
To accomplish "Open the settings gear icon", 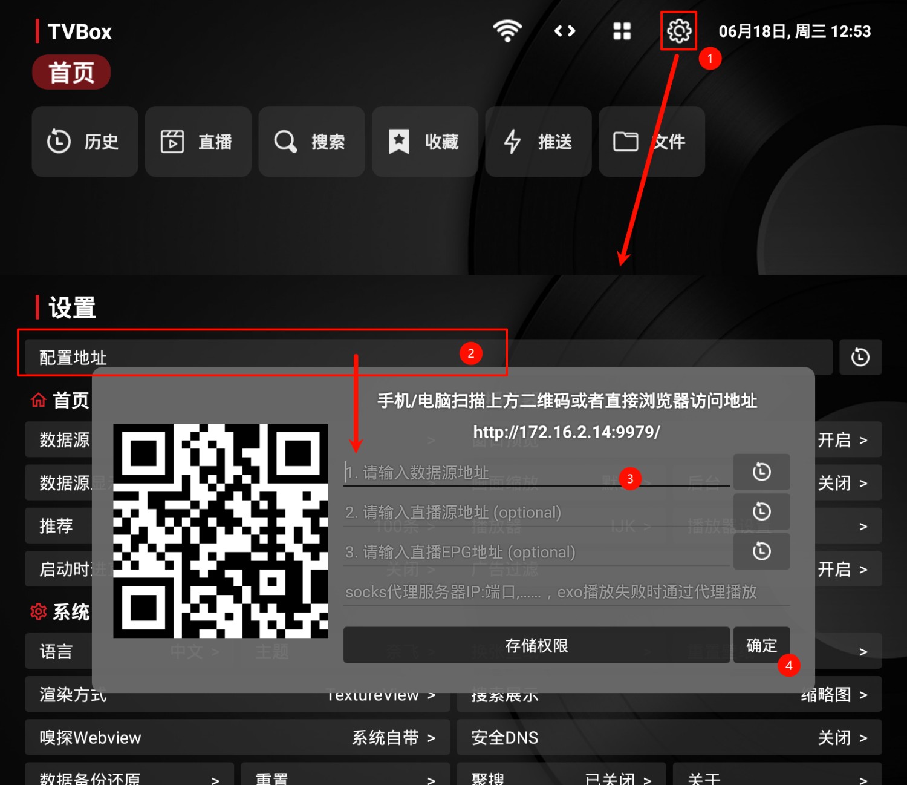I will pyautogui.click(x=678, y=31).
